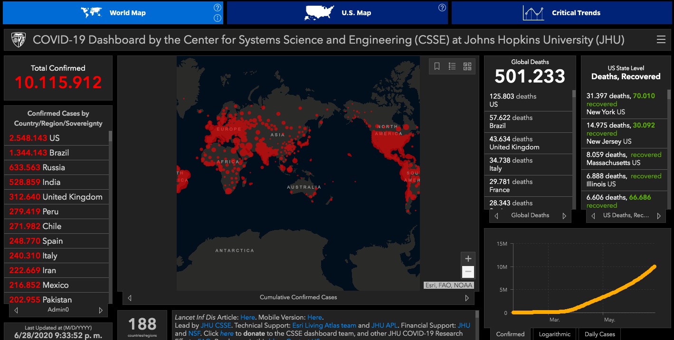The height and width of the screenshot is (340, 674).
Task: Click the World Map help question icon
Action: click(x=217, y=8)
